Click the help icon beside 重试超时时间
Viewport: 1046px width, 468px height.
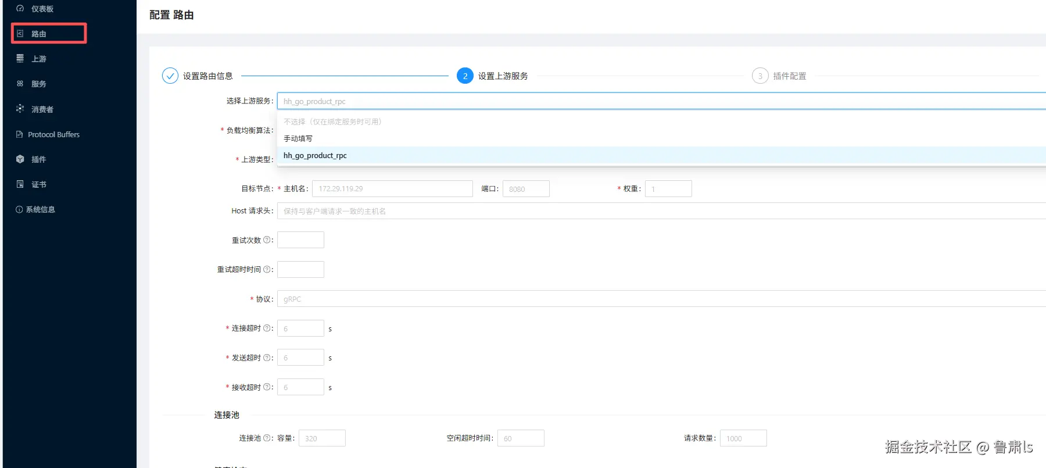pyautogui.click(x=267, y=269)
